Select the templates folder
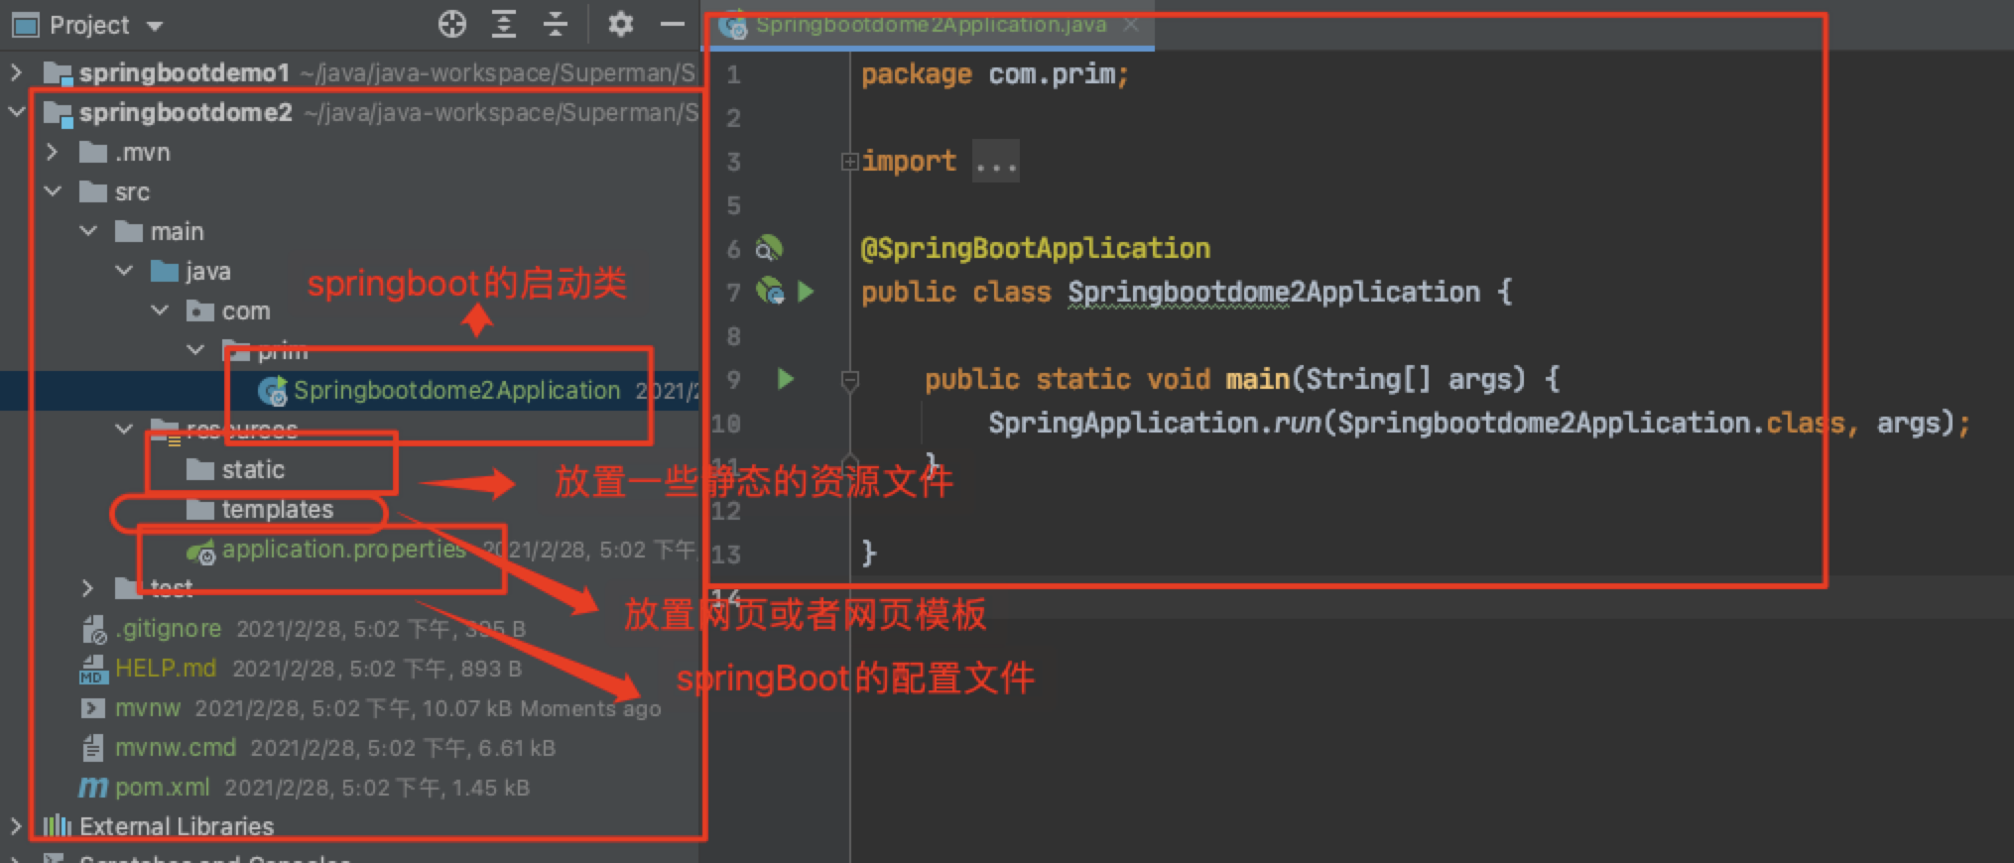Screen dimensions: 2014x863 (x=278, y=509)
